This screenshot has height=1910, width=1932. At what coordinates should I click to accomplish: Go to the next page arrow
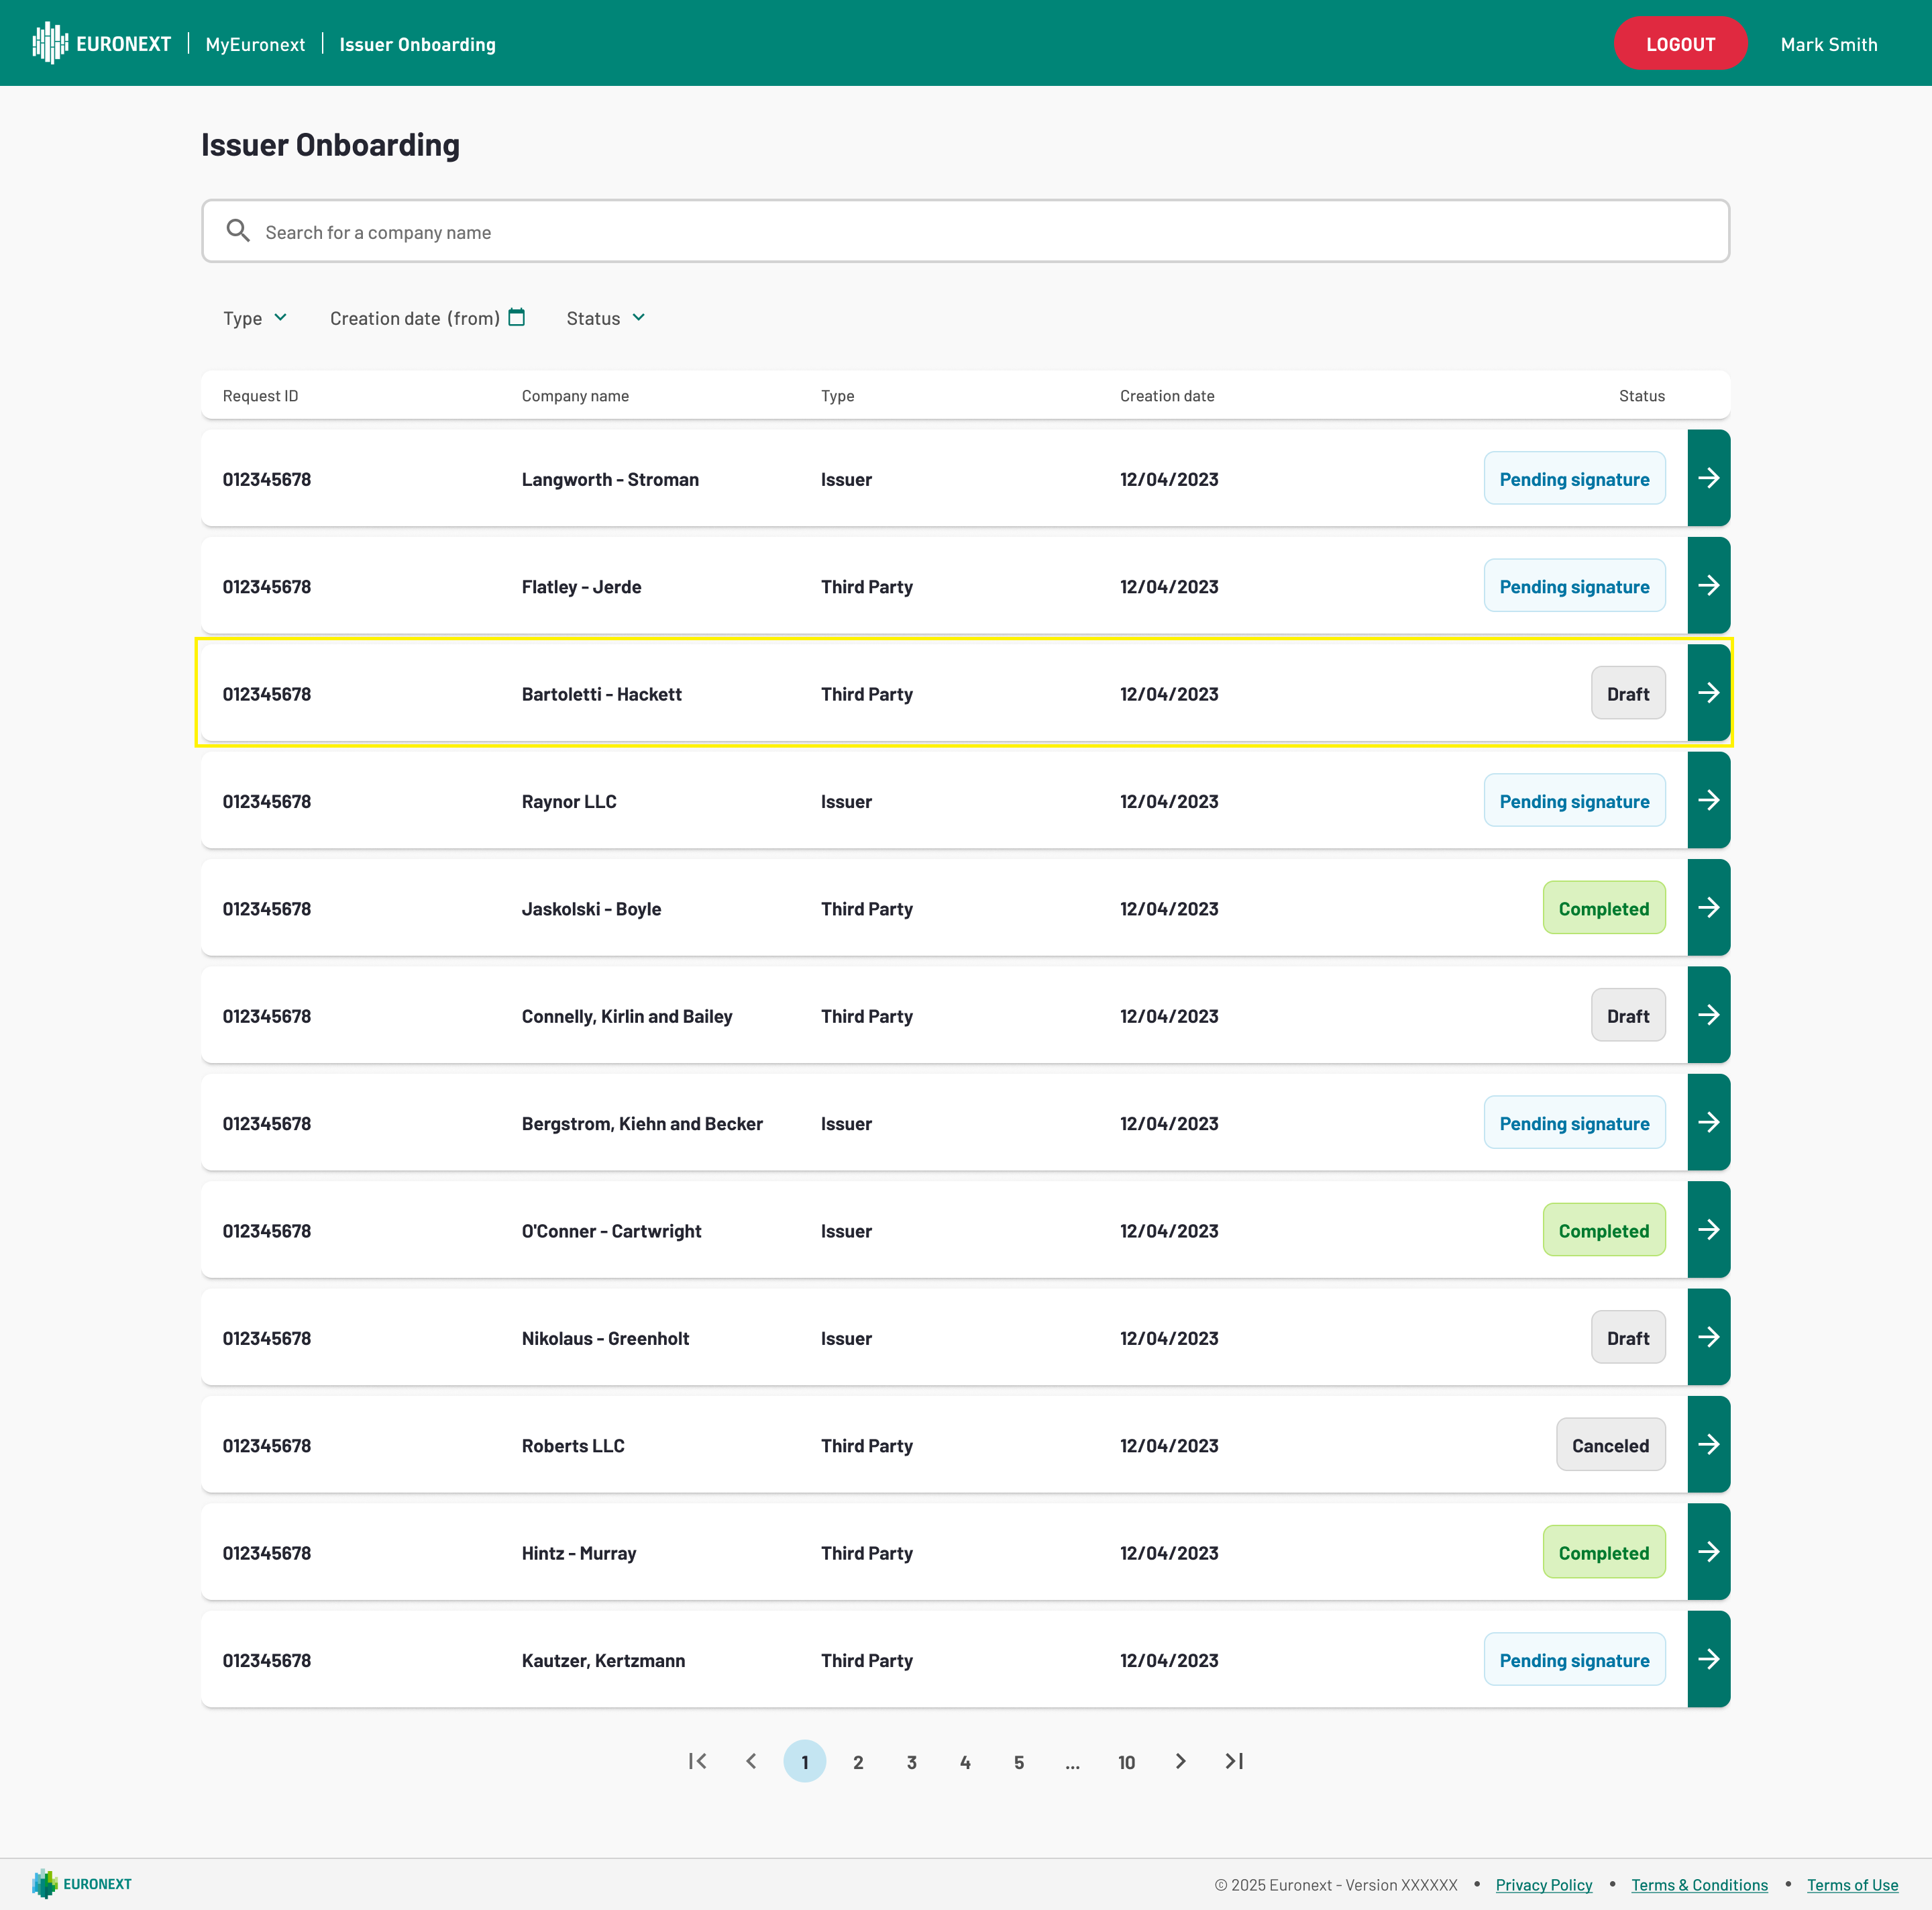point(1180,1761)
